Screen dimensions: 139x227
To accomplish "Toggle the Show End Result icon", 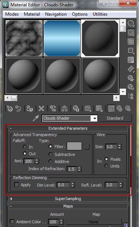I will [x=111, y=108].
